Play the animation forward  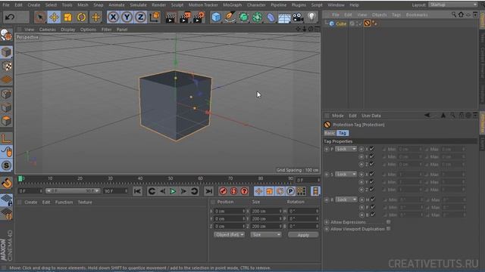(x=173, y=191)
